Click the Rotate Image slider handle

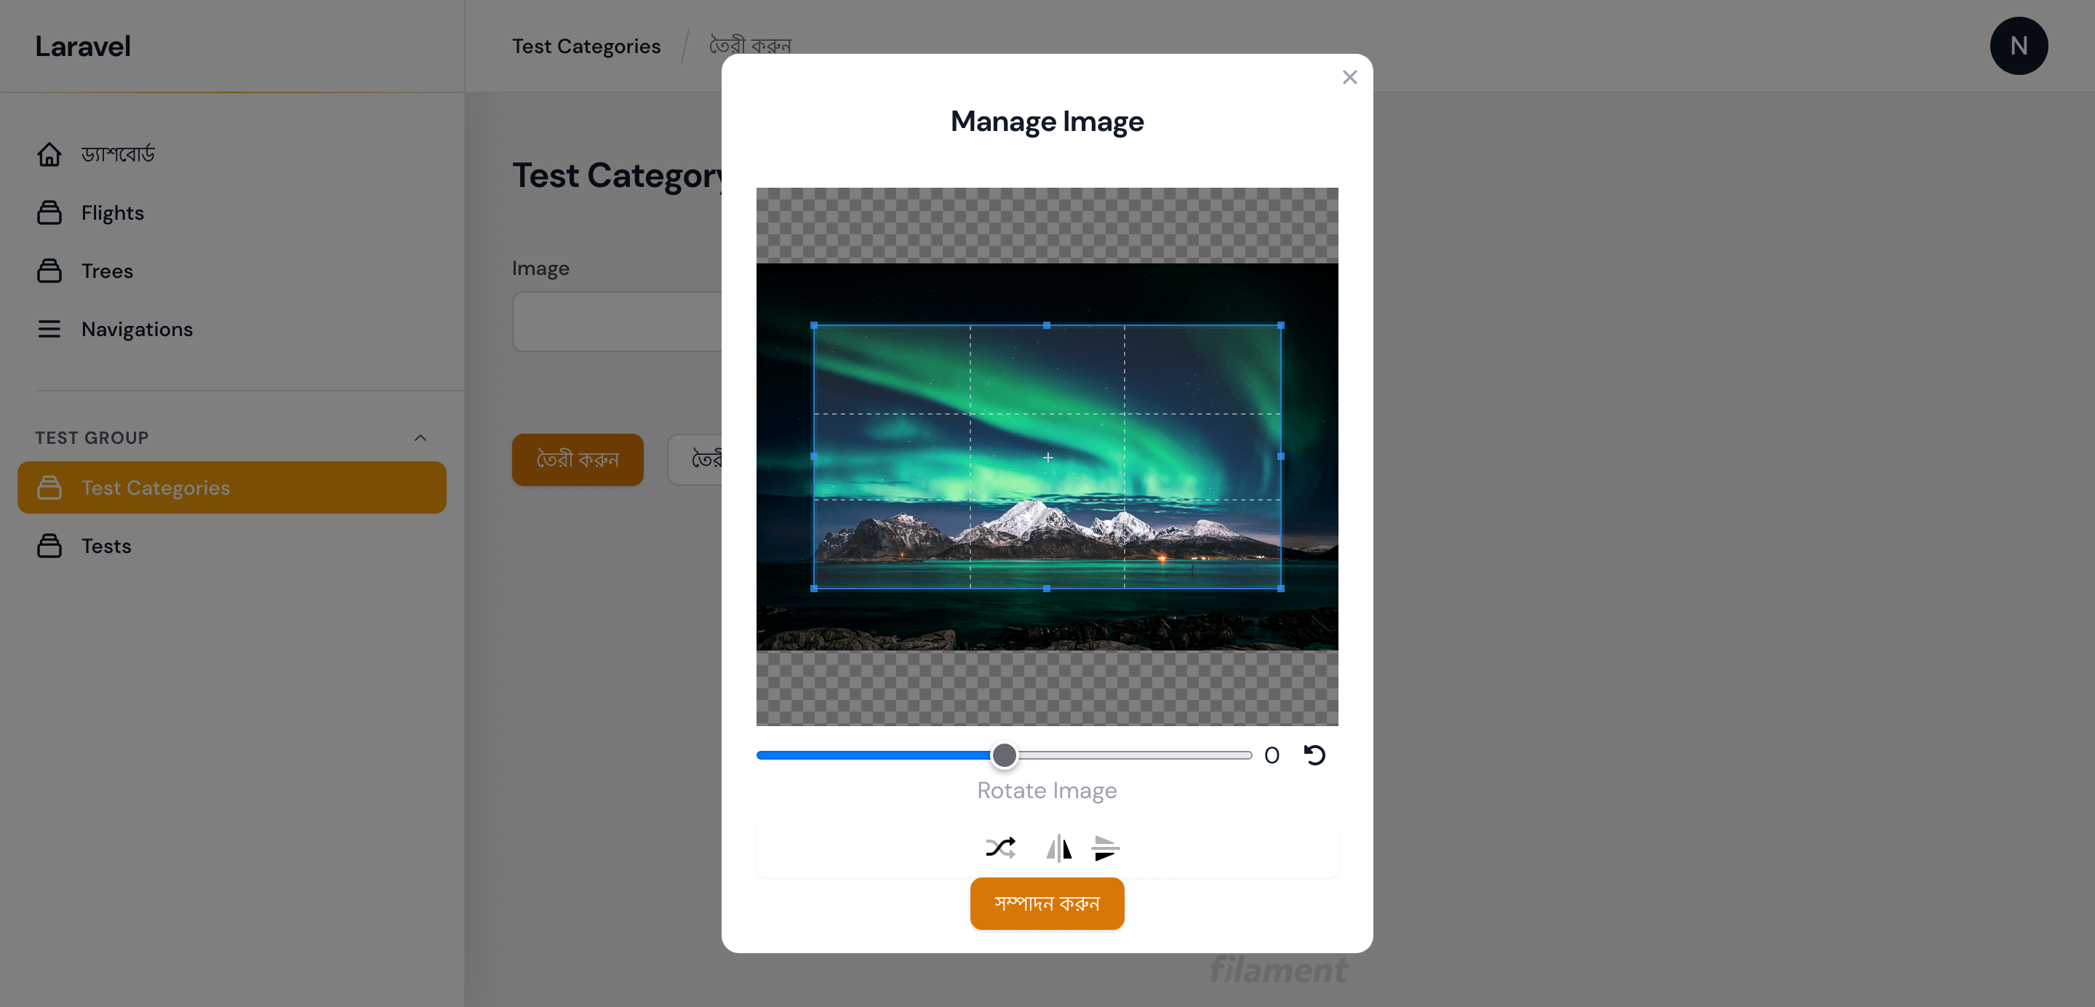click(x=1005, y=755)
